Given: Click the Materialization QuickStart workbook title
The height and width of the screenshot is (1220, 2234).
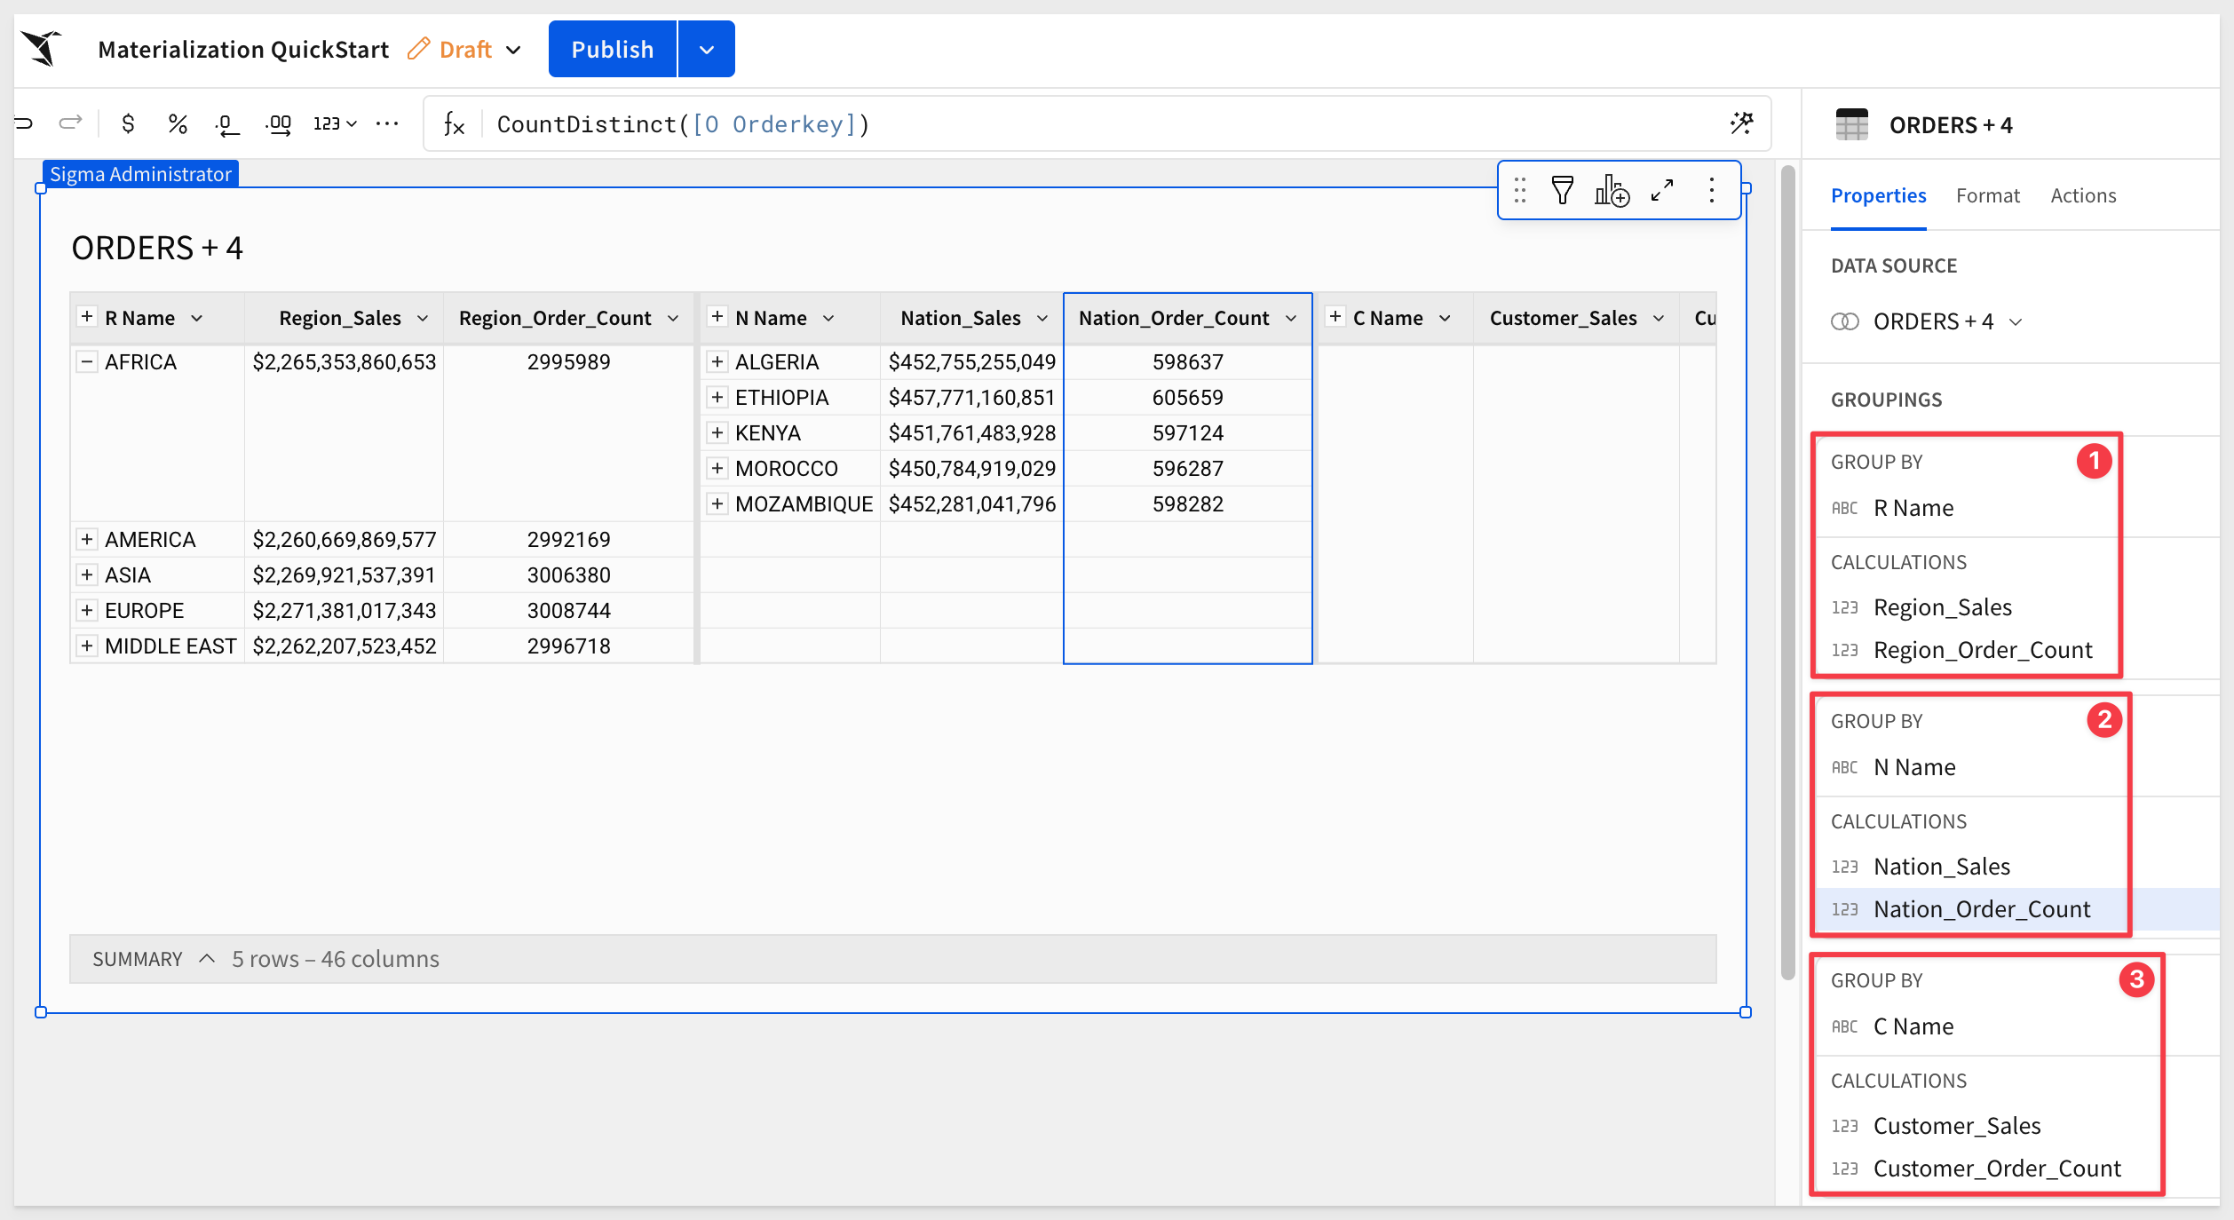Looking at the screenshot, I should pos(243,50).
